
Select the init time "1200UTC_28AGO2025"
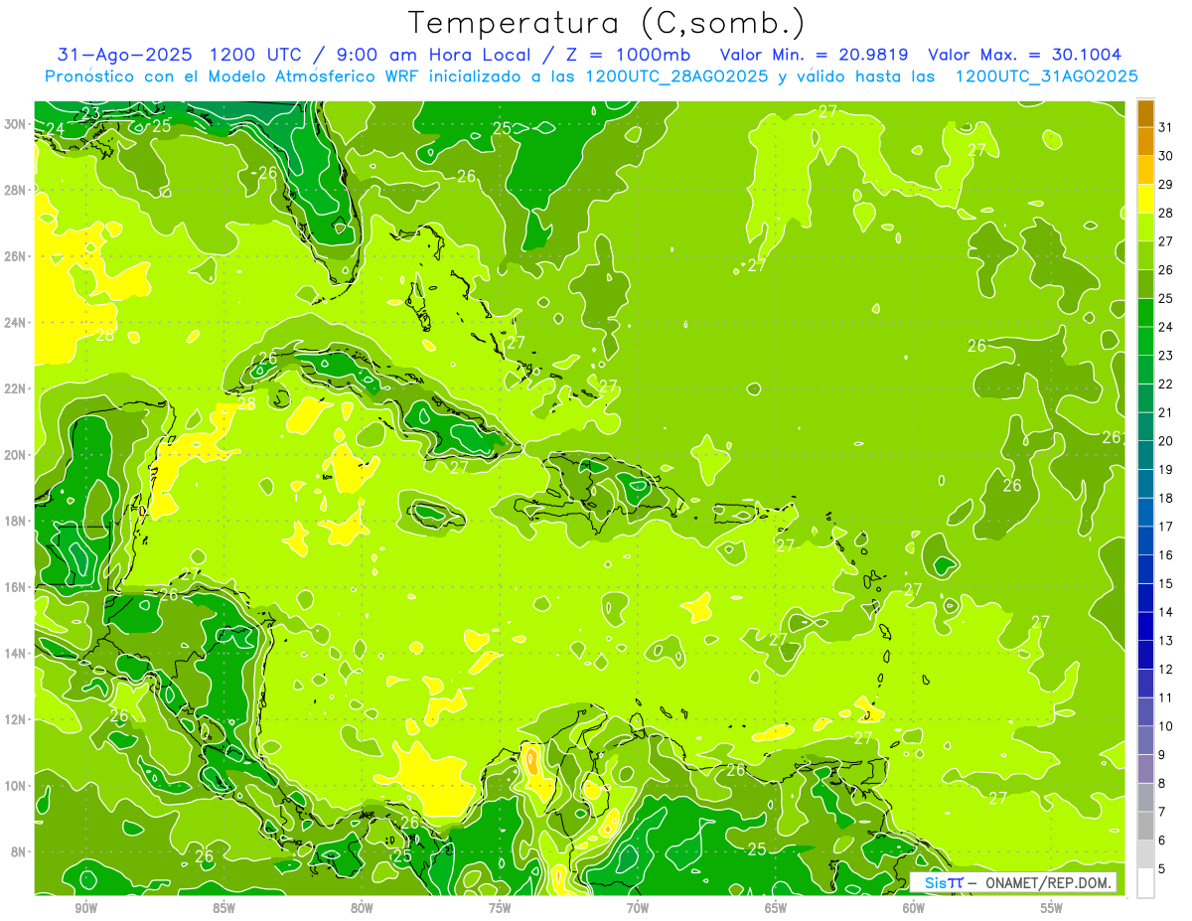tap(675, 77)
